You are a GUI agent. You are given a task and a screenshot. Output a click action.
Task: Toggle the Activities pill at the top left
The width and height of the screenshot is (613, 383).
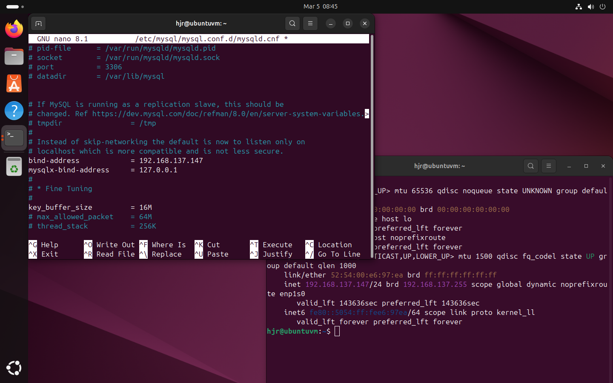click(x=11, y=6)
